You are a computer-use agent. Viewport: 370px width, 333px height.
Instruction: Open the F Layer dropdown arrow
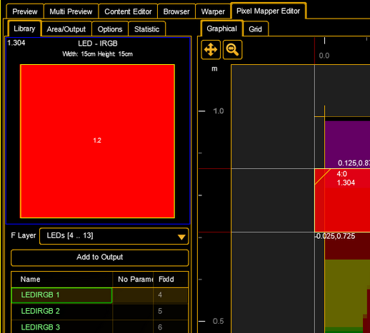[181, 237]
